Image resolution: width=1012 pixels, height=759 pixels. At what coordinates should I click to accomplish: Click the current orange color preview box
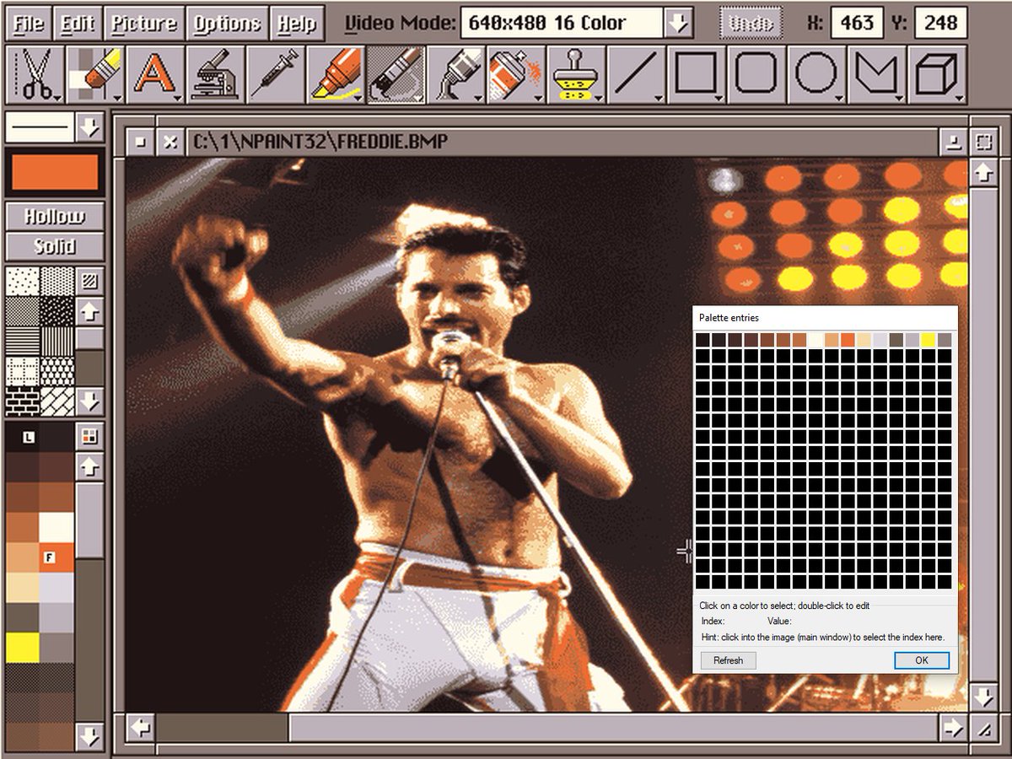pyautogui.click(x=55, y=172)
